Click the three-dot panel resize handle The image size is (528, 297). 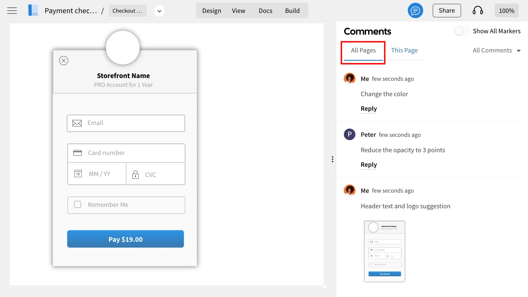tap(332, 159)
